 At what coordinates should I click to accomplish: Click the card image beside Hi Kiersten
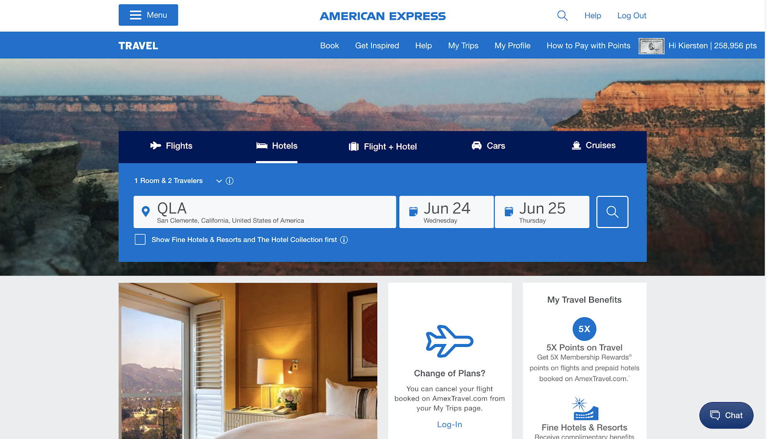coord(651,46)
